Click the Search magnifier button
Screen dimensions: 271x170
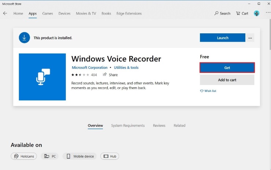222,13
